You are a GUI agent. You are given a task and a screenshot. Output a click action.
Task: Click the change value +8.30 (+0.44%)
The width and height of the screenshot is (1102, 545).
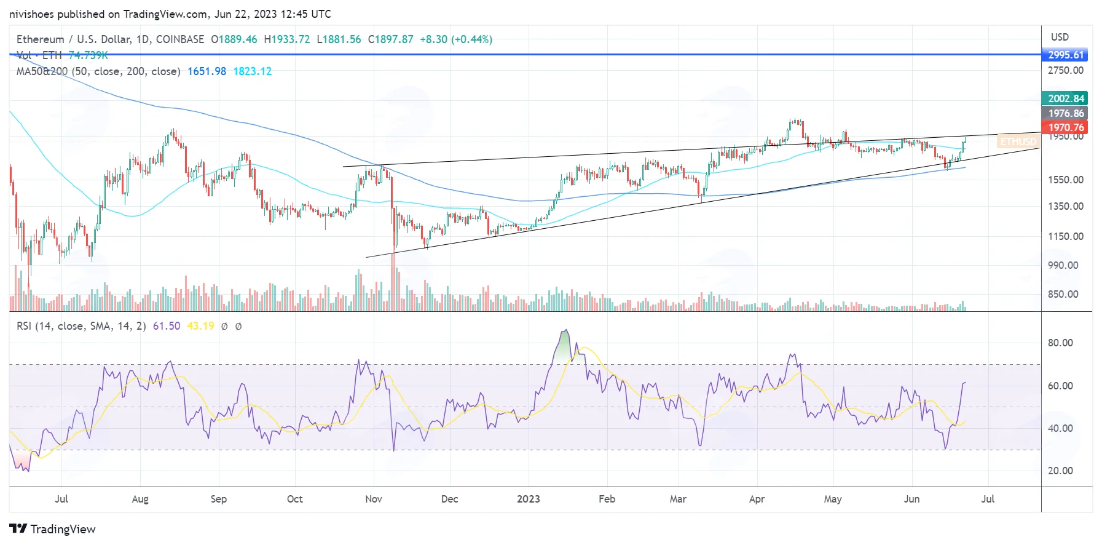tap(456, 39)
